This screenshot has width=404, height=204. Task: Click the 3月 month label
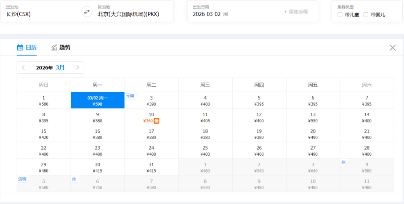(x=60, y=67)
